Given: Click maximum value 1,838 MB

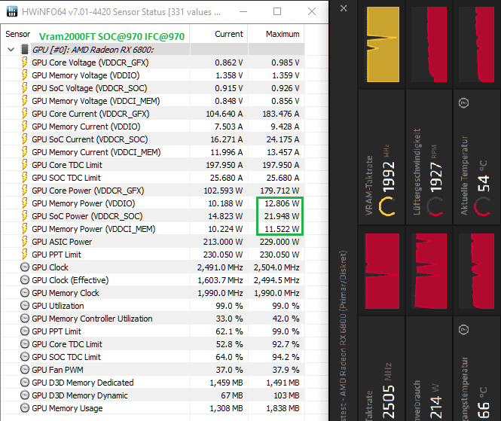Looking at the screenshot, I should tap(283, 408).
